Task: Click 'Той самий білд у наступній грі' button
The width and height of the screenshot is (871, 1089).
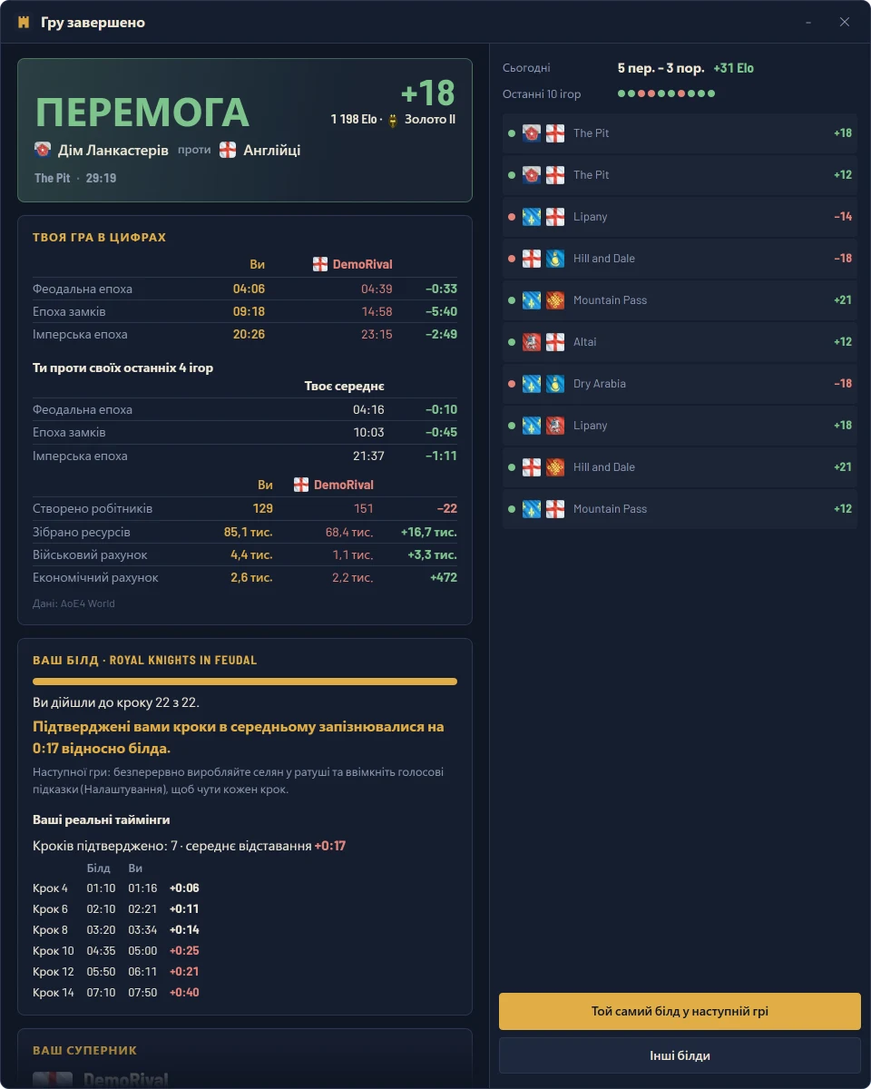Action: click(x=680, y=1011)
